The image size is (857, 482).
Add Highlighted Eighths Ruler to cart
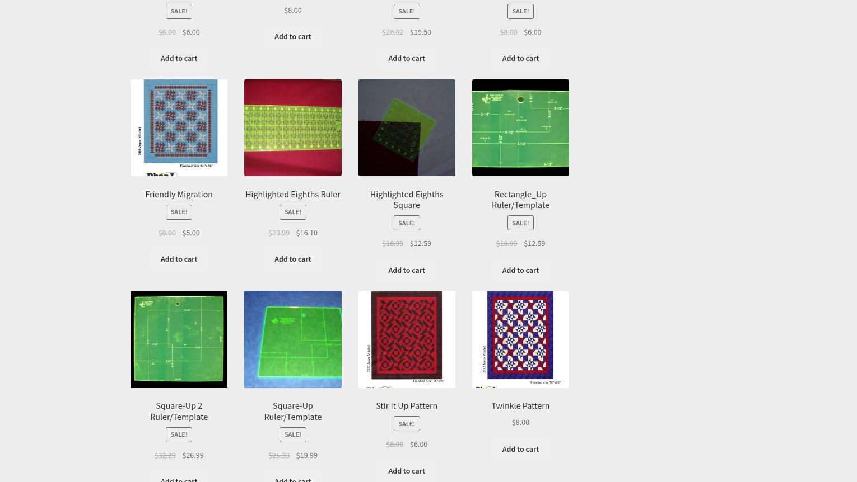292,259
